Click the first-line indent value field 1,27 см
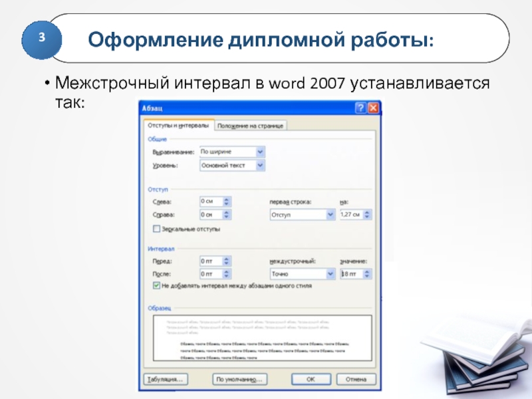 (x=351, y=214)
